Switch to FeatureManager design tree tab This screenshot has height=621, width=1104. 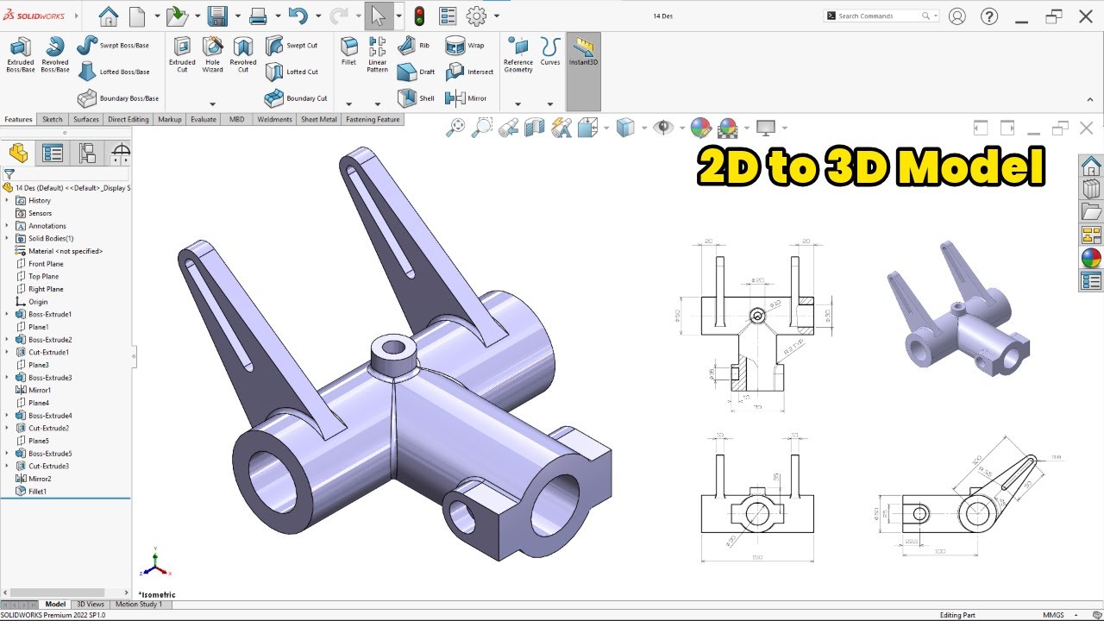point(19,154)
